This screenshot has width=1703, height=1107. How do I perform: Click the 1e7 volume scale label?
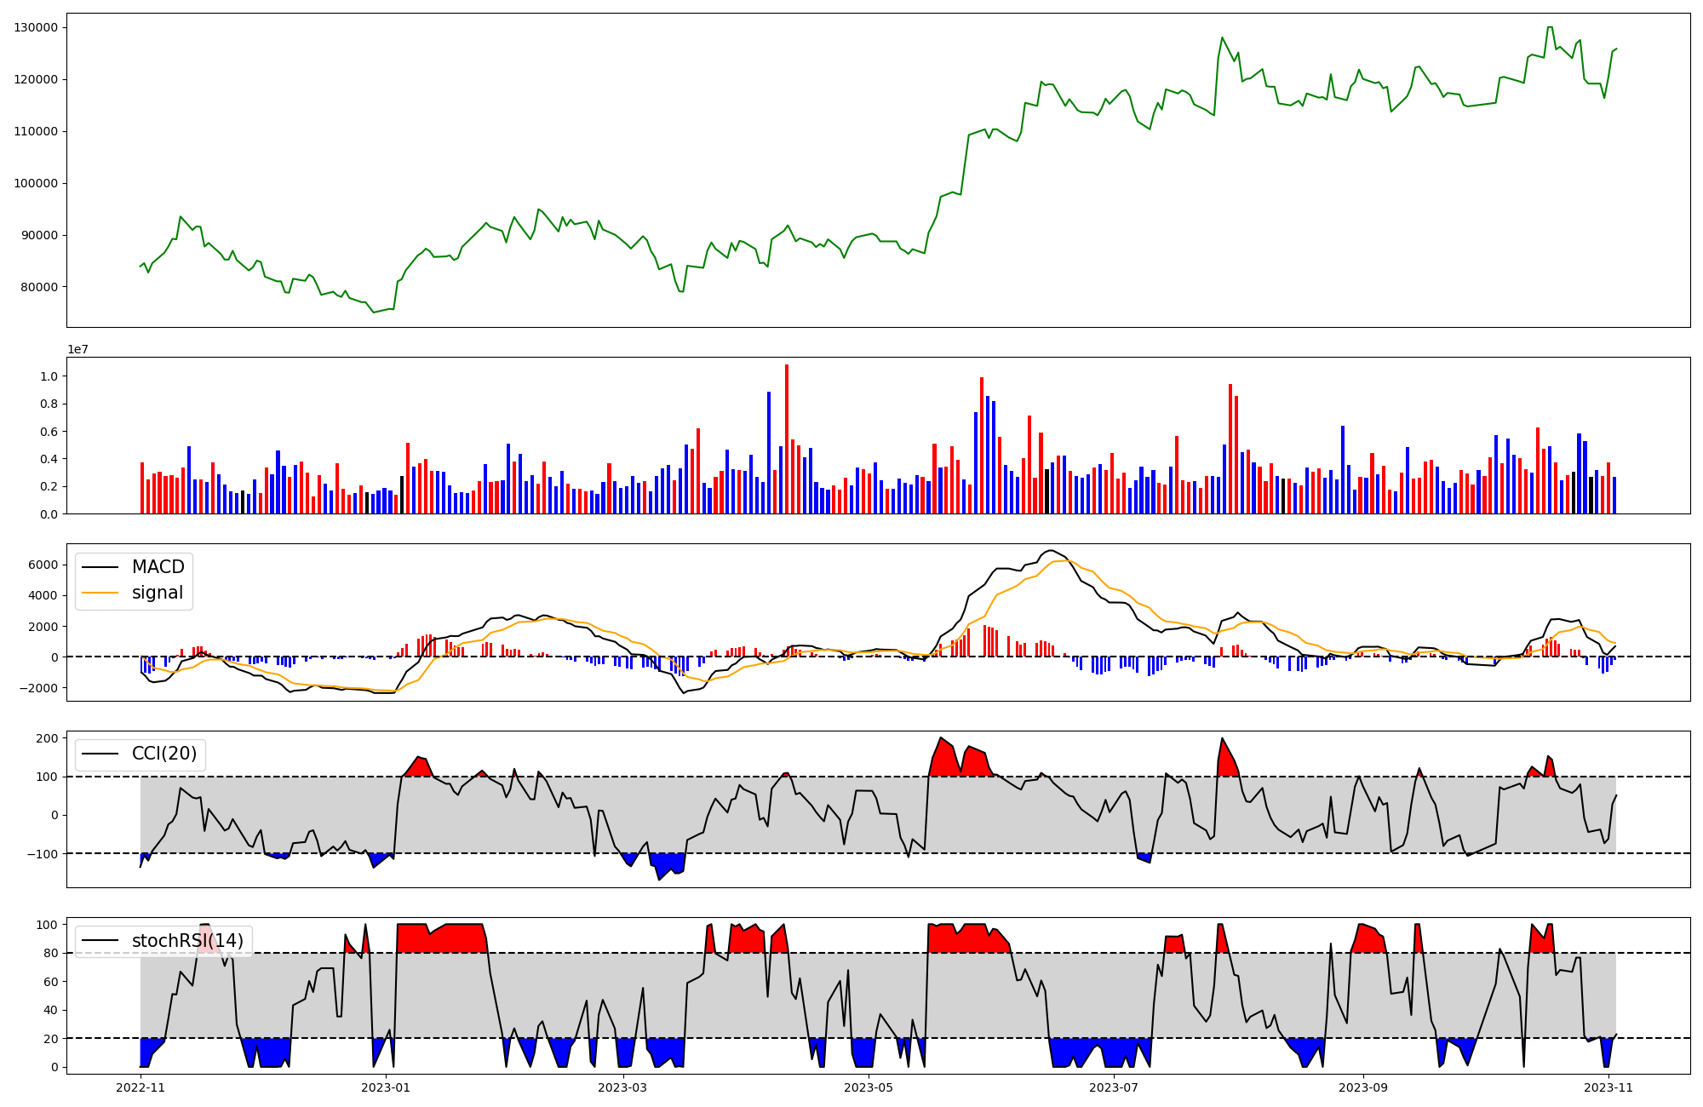(77, 350)
